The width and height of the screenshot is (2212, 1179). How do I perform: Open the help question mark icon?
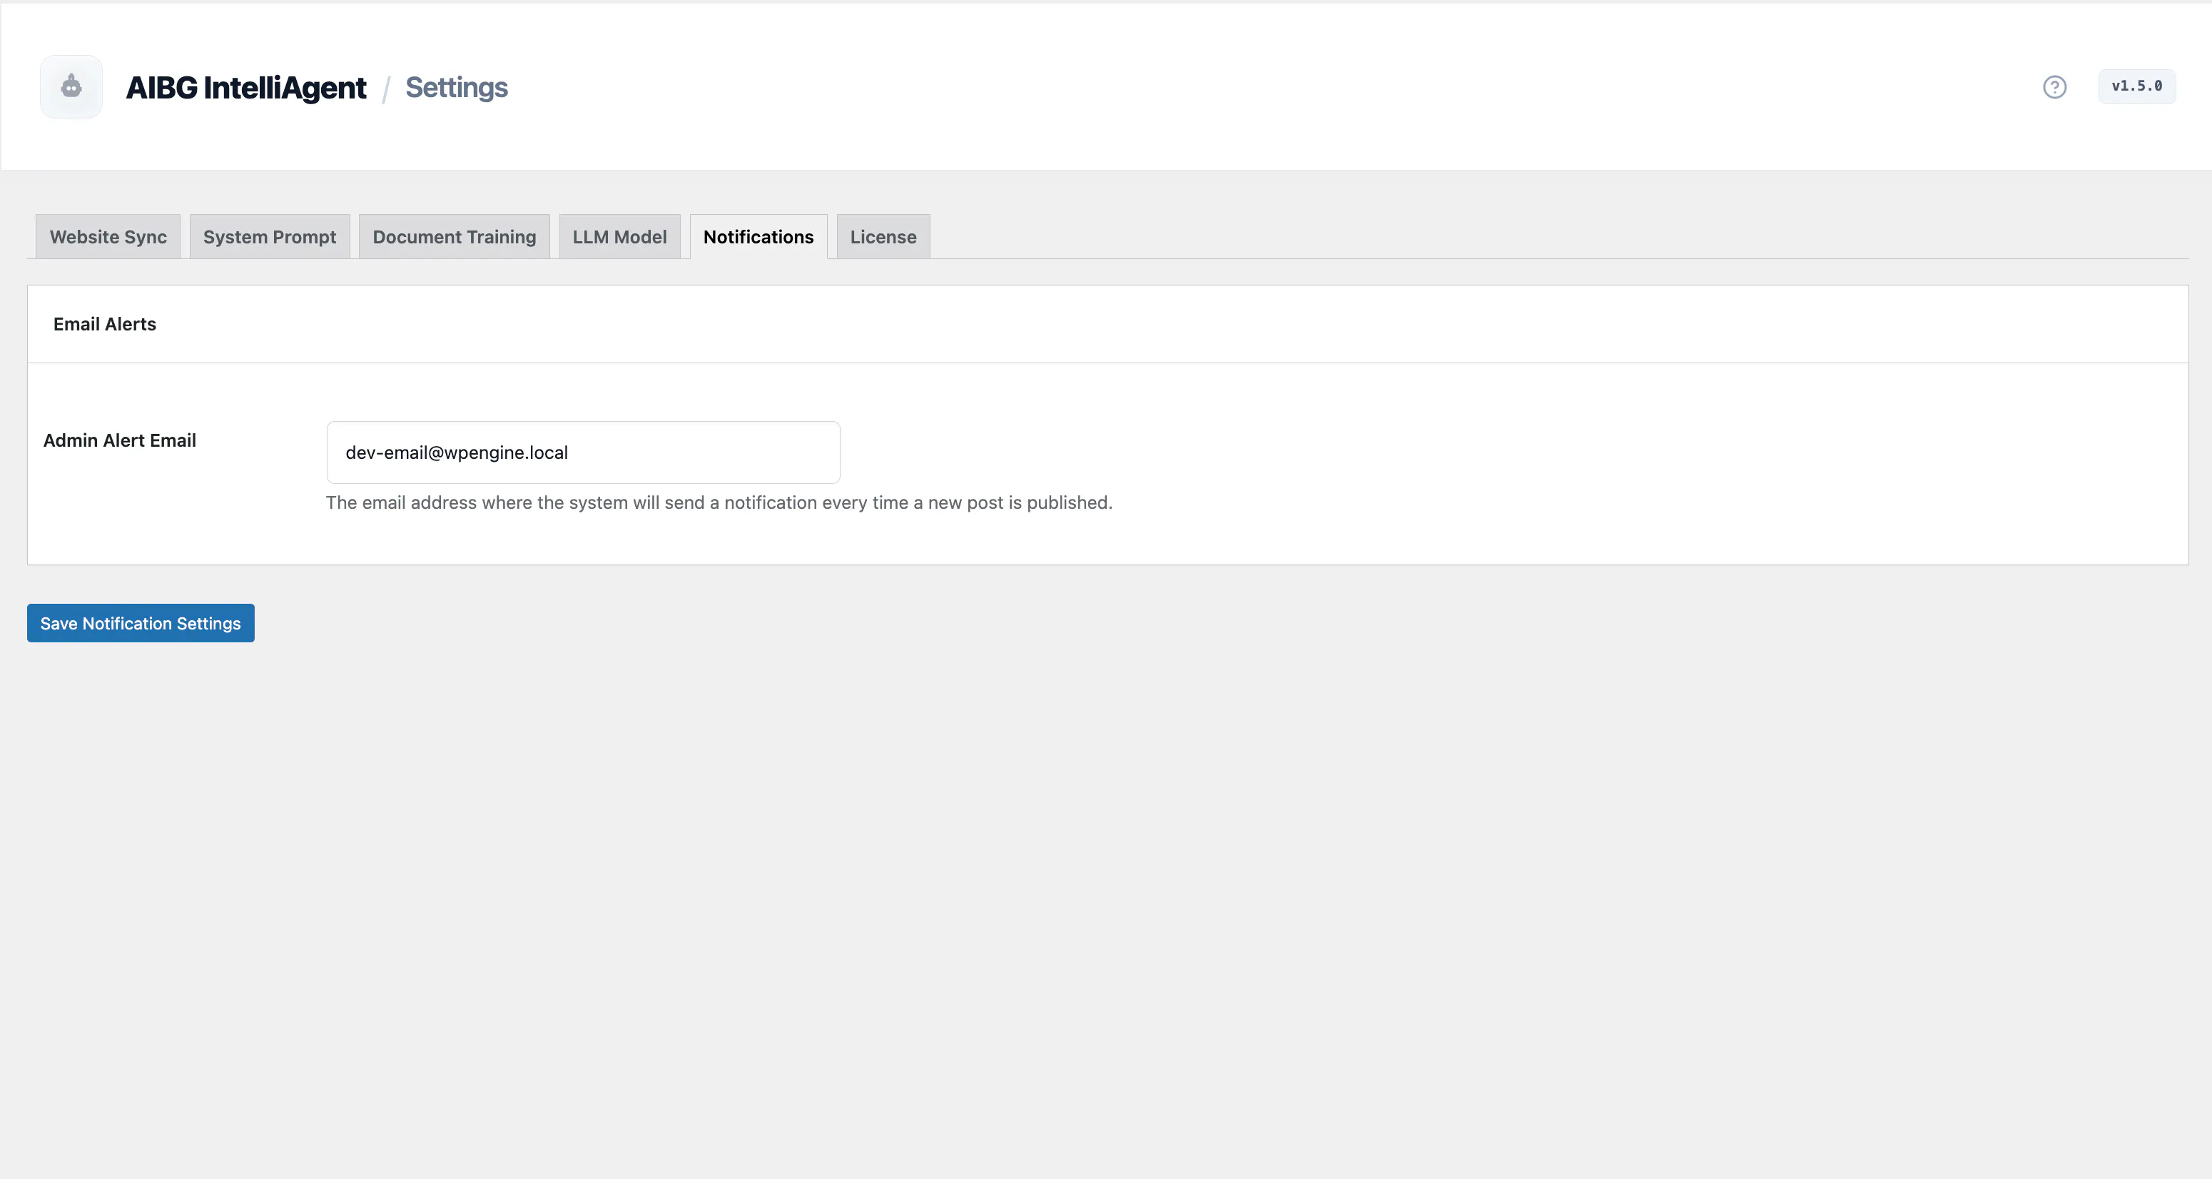click(2054, 87)
